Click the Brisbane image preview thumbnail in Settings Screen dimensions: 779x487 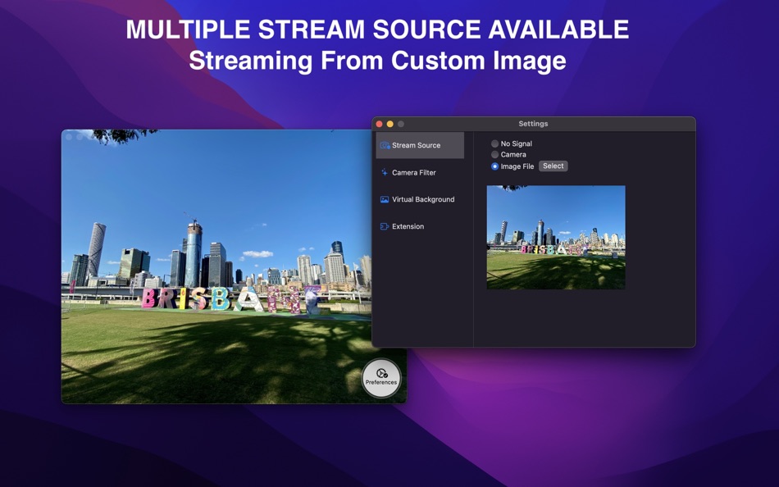click(556, 237)
